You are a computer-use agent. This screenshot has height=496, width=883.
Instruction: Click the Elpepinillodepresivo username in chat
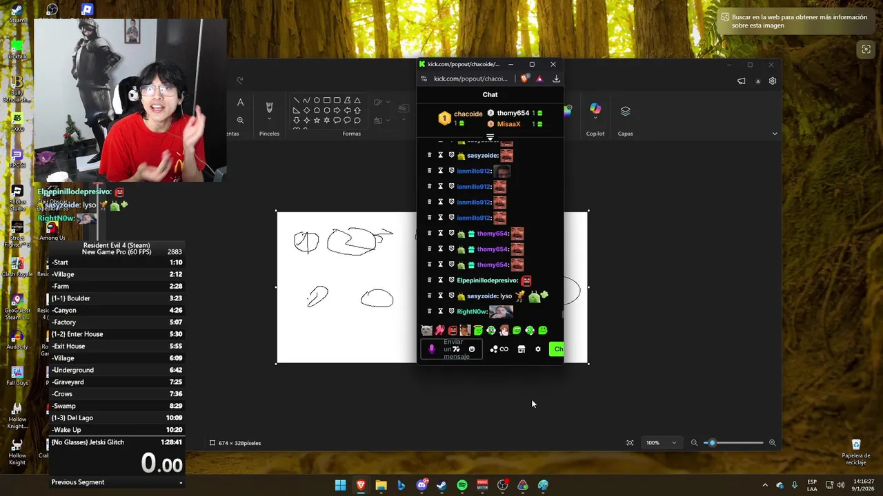coord(487,280)
